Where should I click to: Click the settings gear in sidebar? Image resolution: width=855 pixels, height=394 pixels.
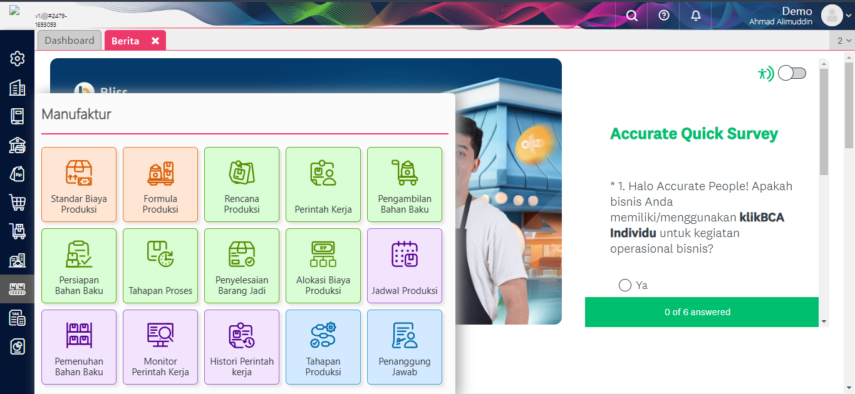pyautogui.click(x=18, y=59)
